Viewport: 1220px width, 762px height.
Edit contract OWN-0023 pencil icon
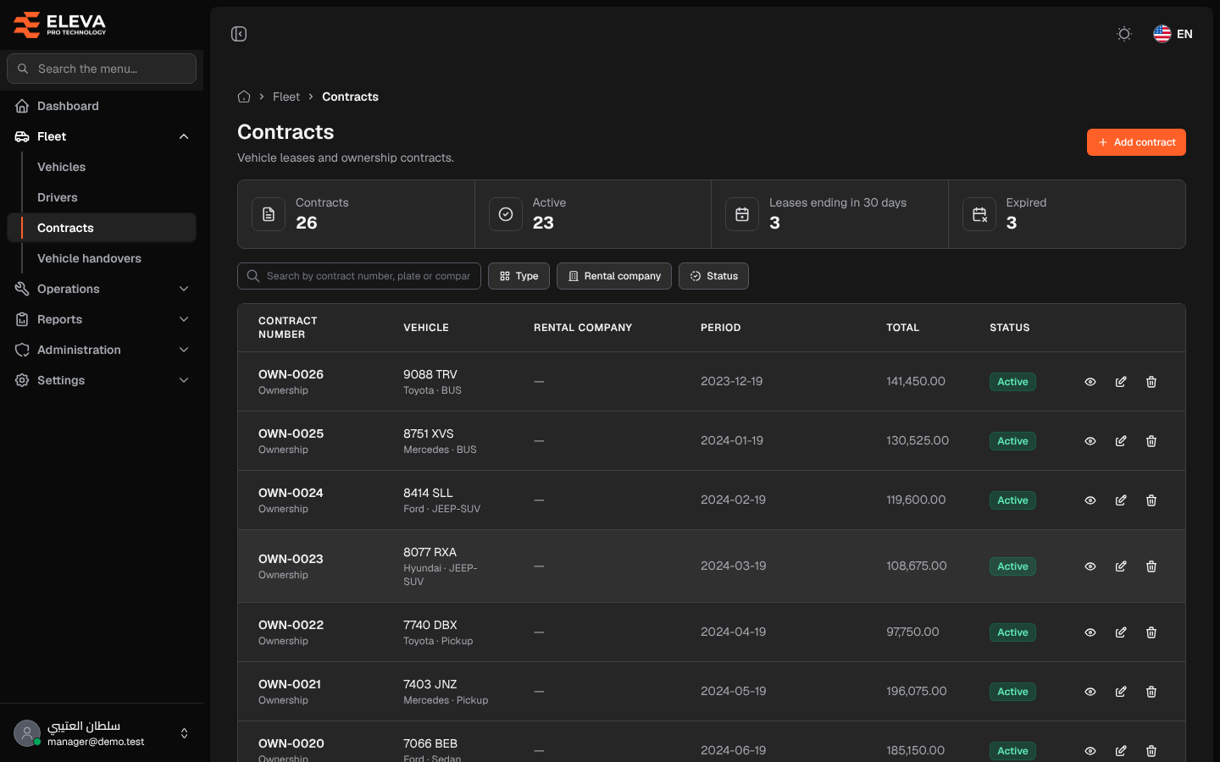tap(1121, 566)
